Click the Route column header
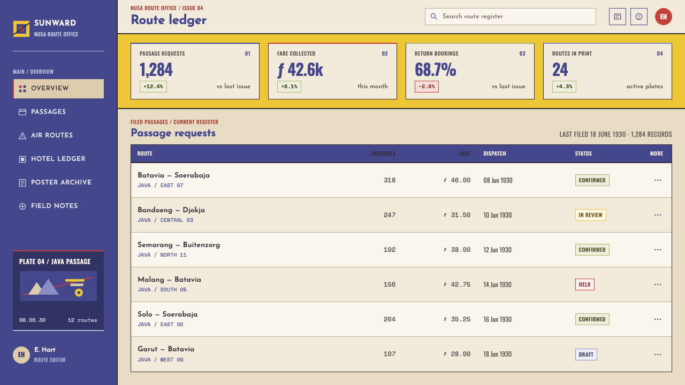Image resolution: width=685 pixels, height=385 pixels. pyautogui.click(x=145, y=154)
